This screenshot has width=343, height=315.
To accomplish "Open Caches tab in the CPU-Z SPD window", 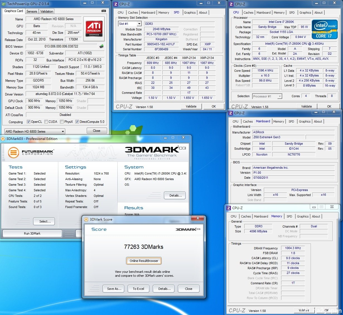I will (x=133, y=13).
